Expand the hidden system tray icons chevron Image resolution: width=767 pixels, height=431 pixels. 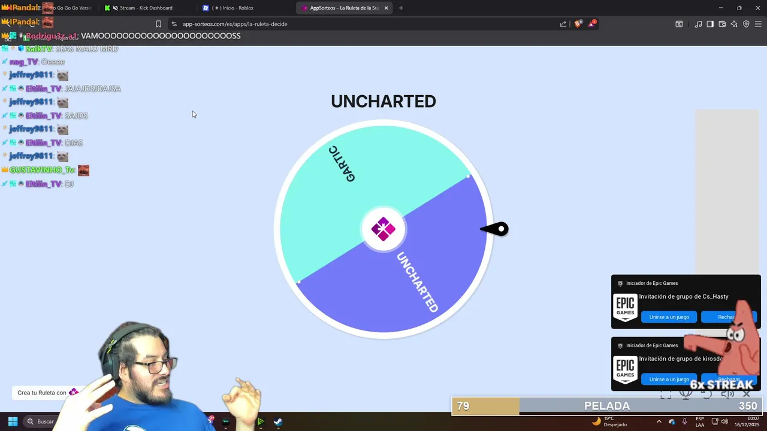pos(659,421)
